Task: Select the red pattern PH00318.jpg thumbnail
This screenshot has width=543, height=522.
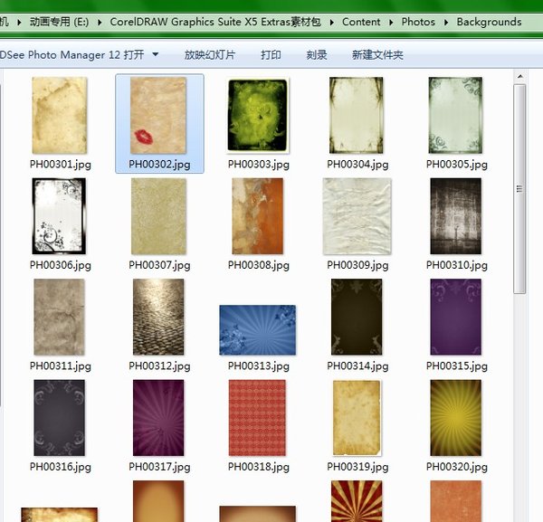Action: click(257, 418)
